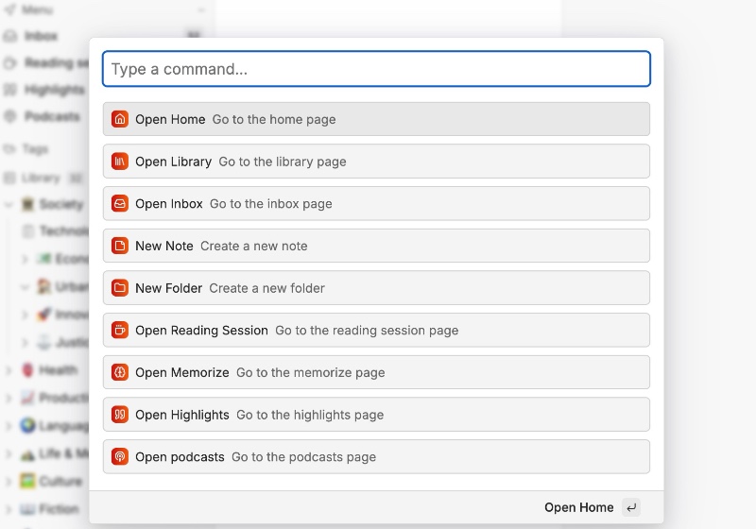Screen dimensions: 756x529
Task: Select the Open Inbox command
Action: (x=376, y=203)
